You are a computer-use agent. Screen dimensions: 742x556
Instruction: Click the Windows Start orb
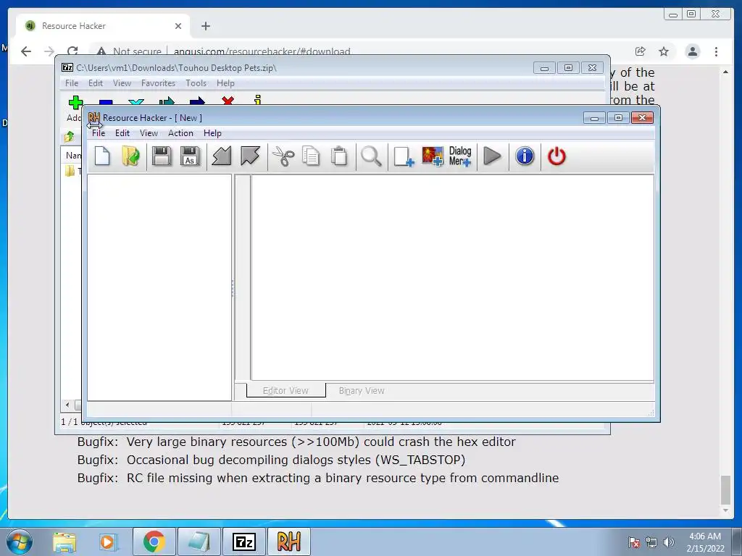point(20,542)
